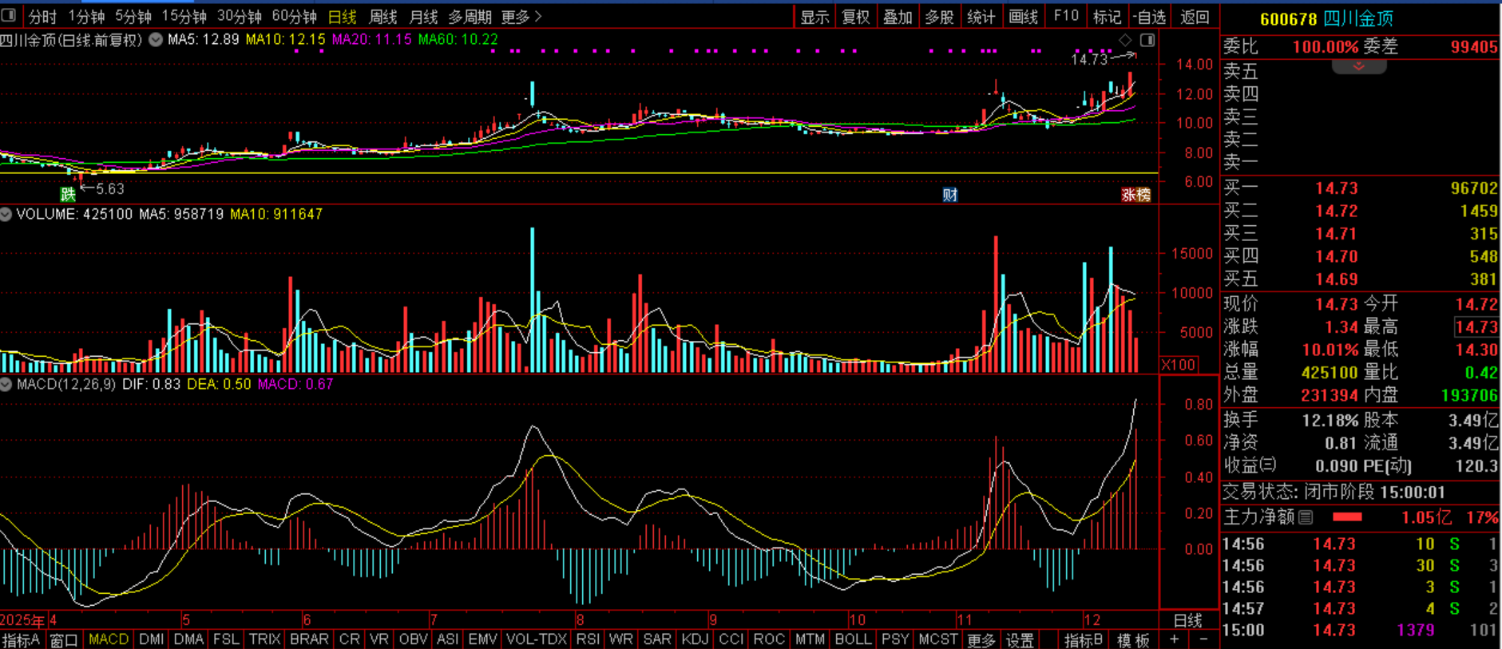1502x649 pixels.
Task: Switch to the OBV indicator
Action: 413,639
